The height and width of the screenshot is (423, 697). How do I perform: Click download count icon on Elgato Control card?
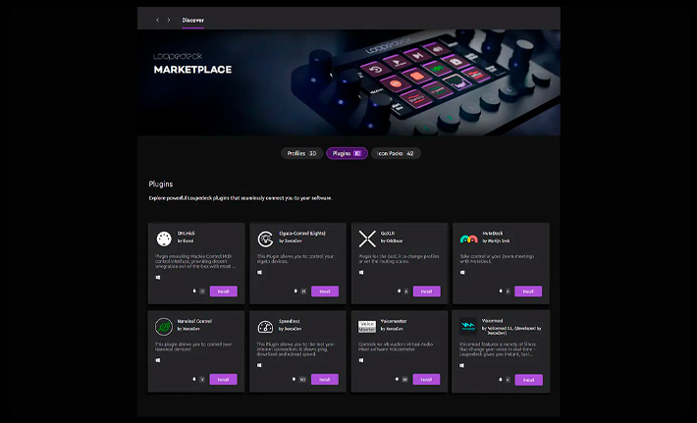tap(295, 291)
